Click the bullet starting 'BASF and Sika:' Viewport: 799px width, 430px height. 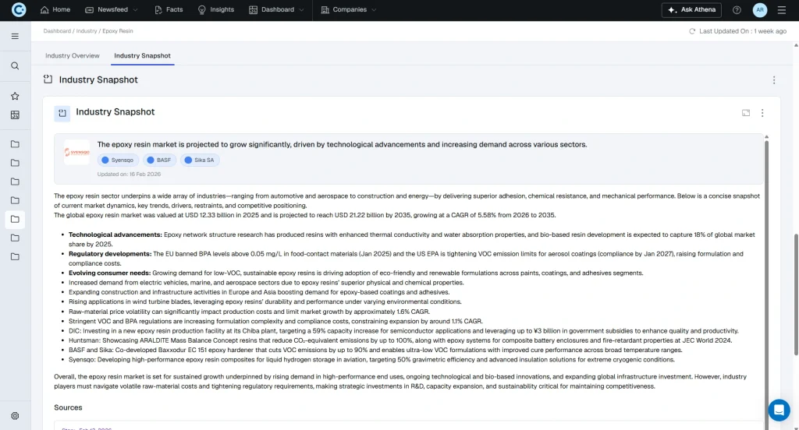[x=375, y=350]
